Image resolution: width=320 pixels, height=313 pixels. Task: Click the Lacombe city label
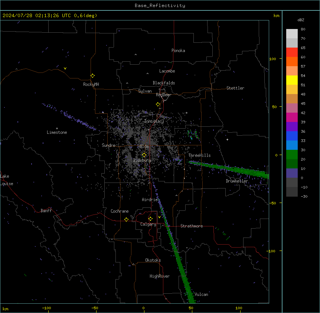pyautogui.click(x=167, y=71)
